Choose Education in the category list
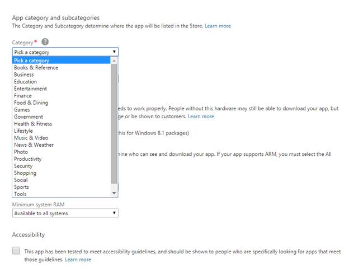The image size is (349, 278). pos(26,82)
